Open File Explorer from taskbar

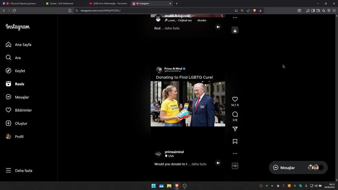[x=169, y=186]
